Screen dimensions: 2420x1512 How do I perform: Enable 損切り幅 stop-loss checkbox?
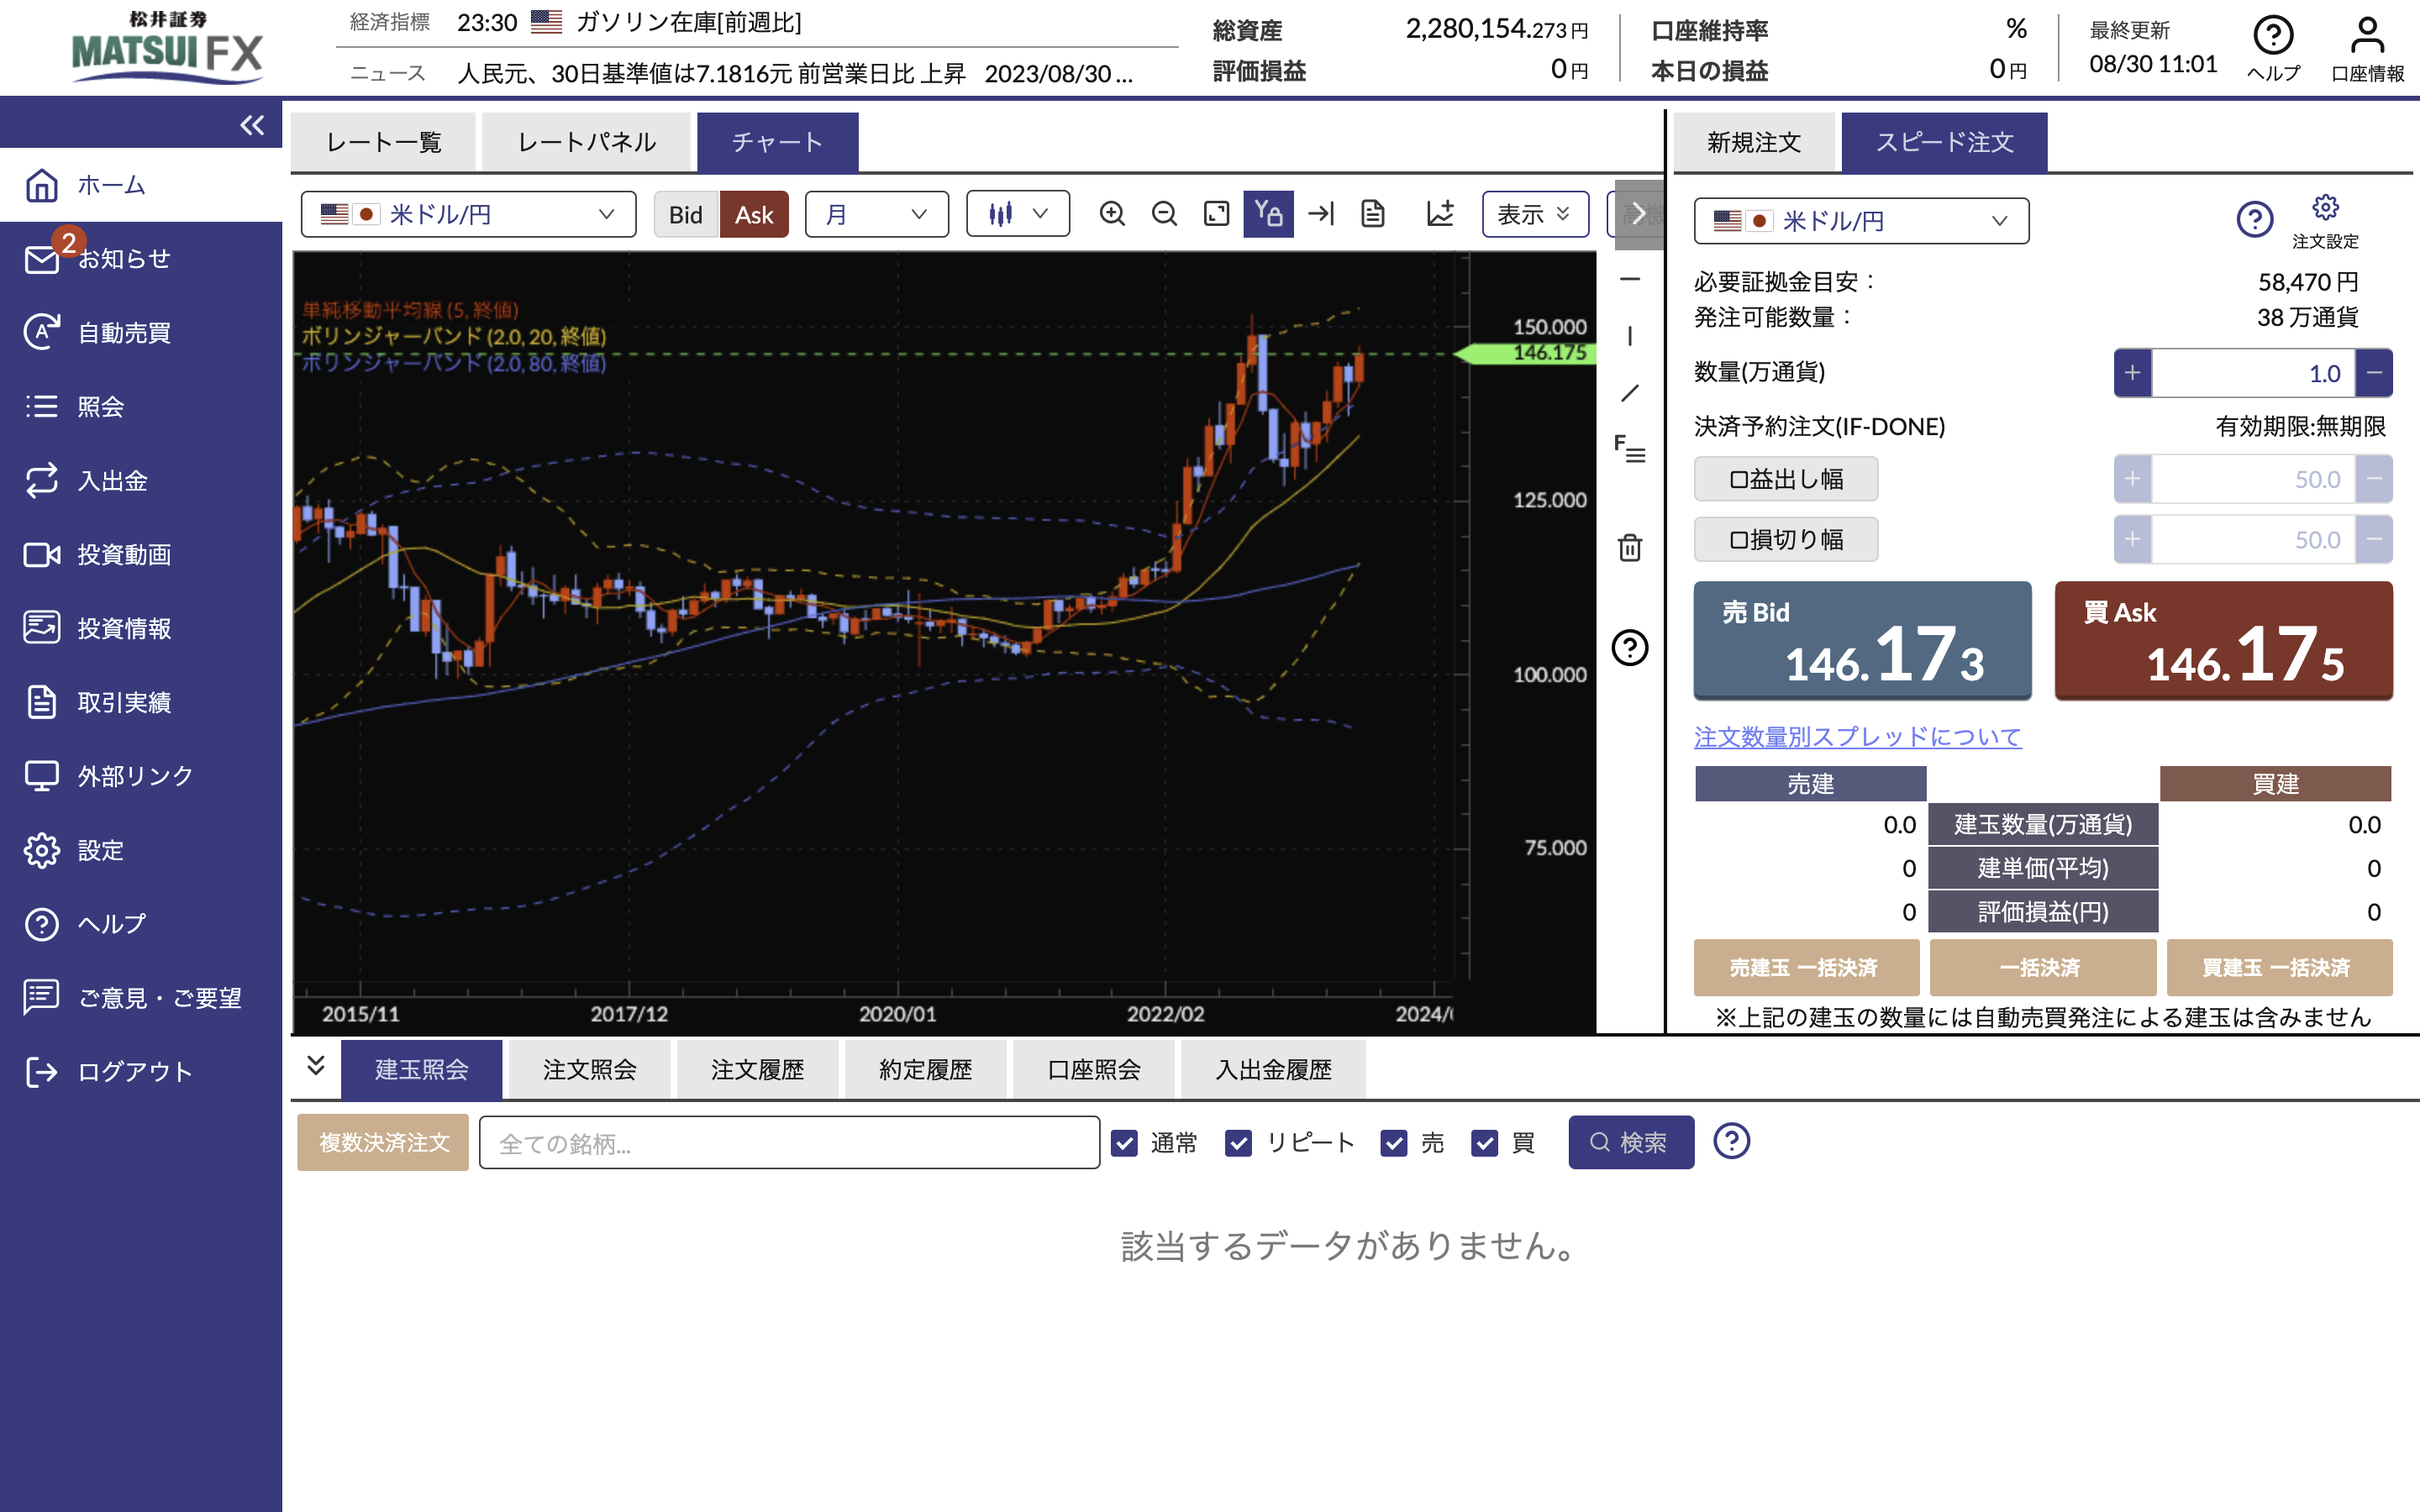1786,539
